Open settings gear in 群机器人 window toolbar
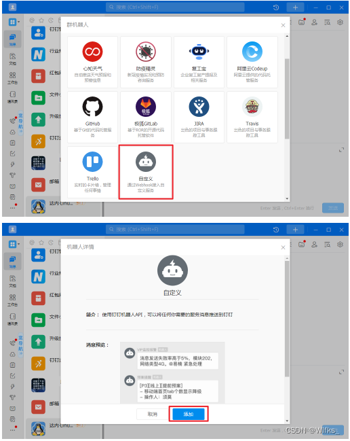This screenshot has height=441, width=350. coord(340,22)
